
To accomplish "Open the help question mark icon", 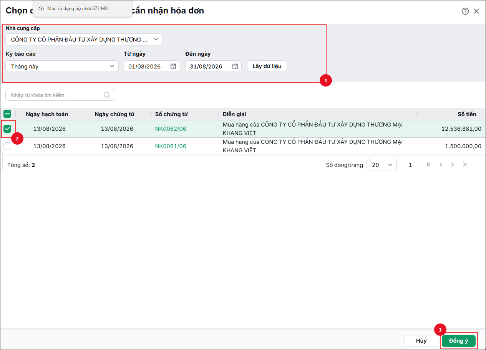I will pyautogui.click(x=465, y=11).
